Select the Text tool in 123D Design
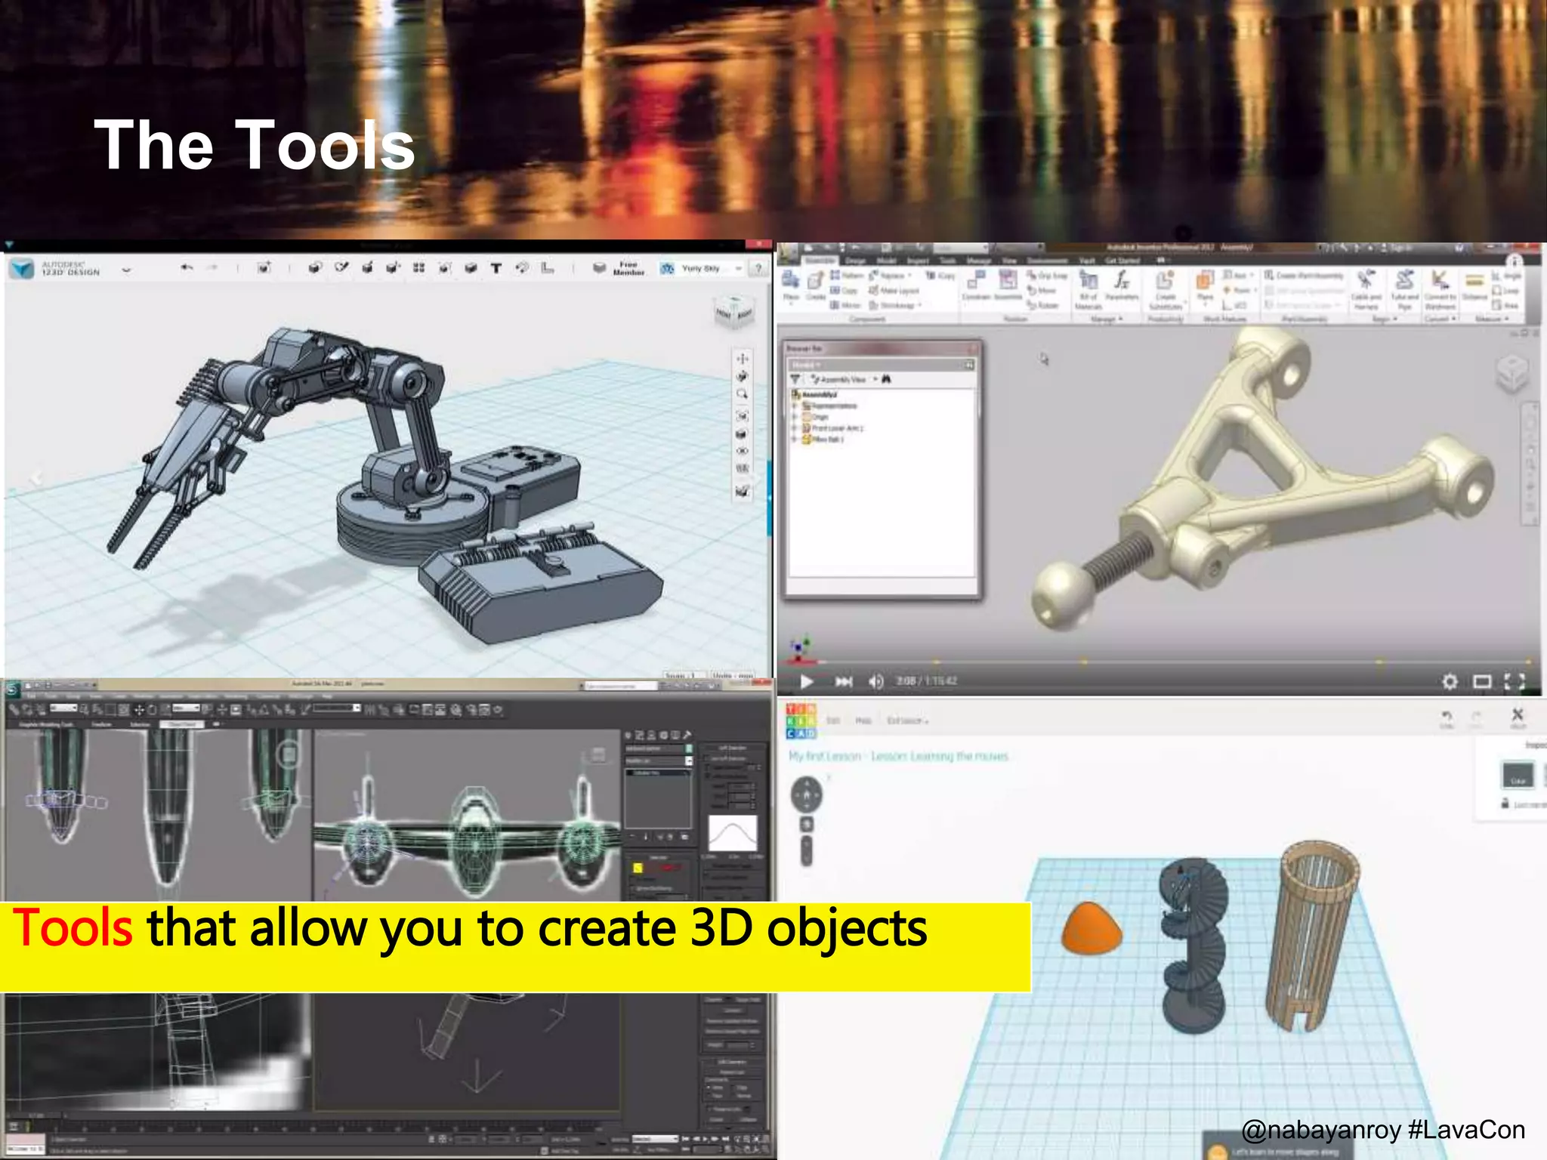 [x=496, y=267]
